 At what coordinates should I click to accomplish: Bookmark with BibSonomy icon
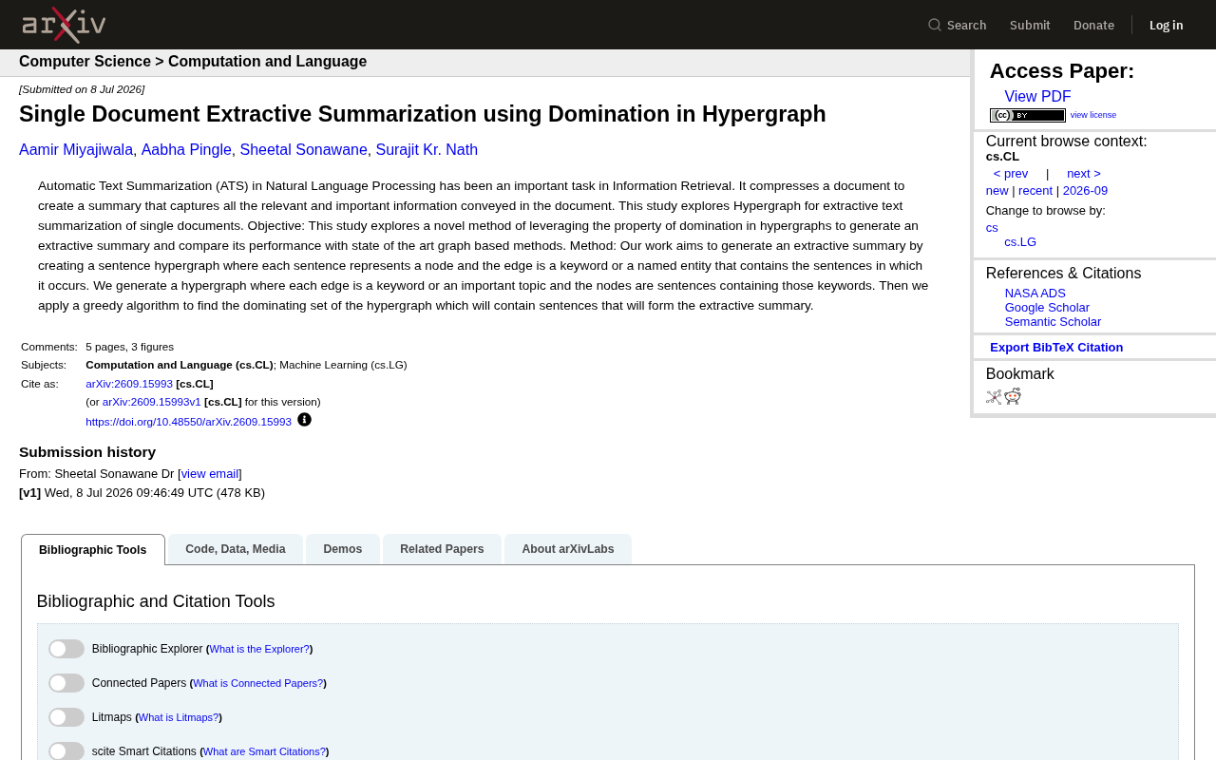coord(994,397)
